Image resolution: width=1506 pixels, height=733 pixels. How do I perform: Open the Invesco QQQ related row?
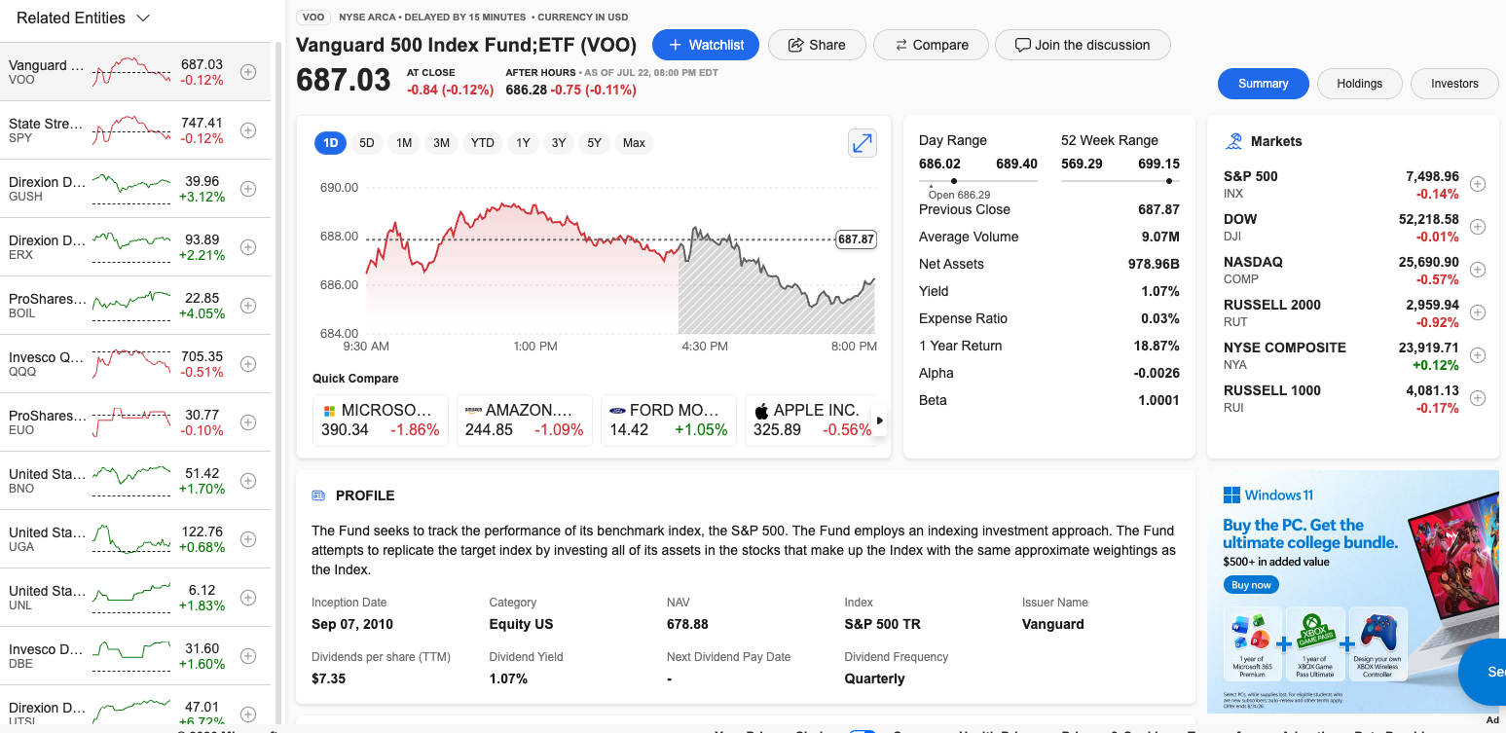pyautogui.click(x=135, y=364)
